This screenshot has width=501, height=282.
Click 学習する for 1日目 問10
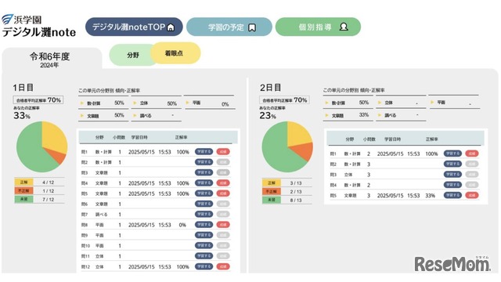click(204, 245)
